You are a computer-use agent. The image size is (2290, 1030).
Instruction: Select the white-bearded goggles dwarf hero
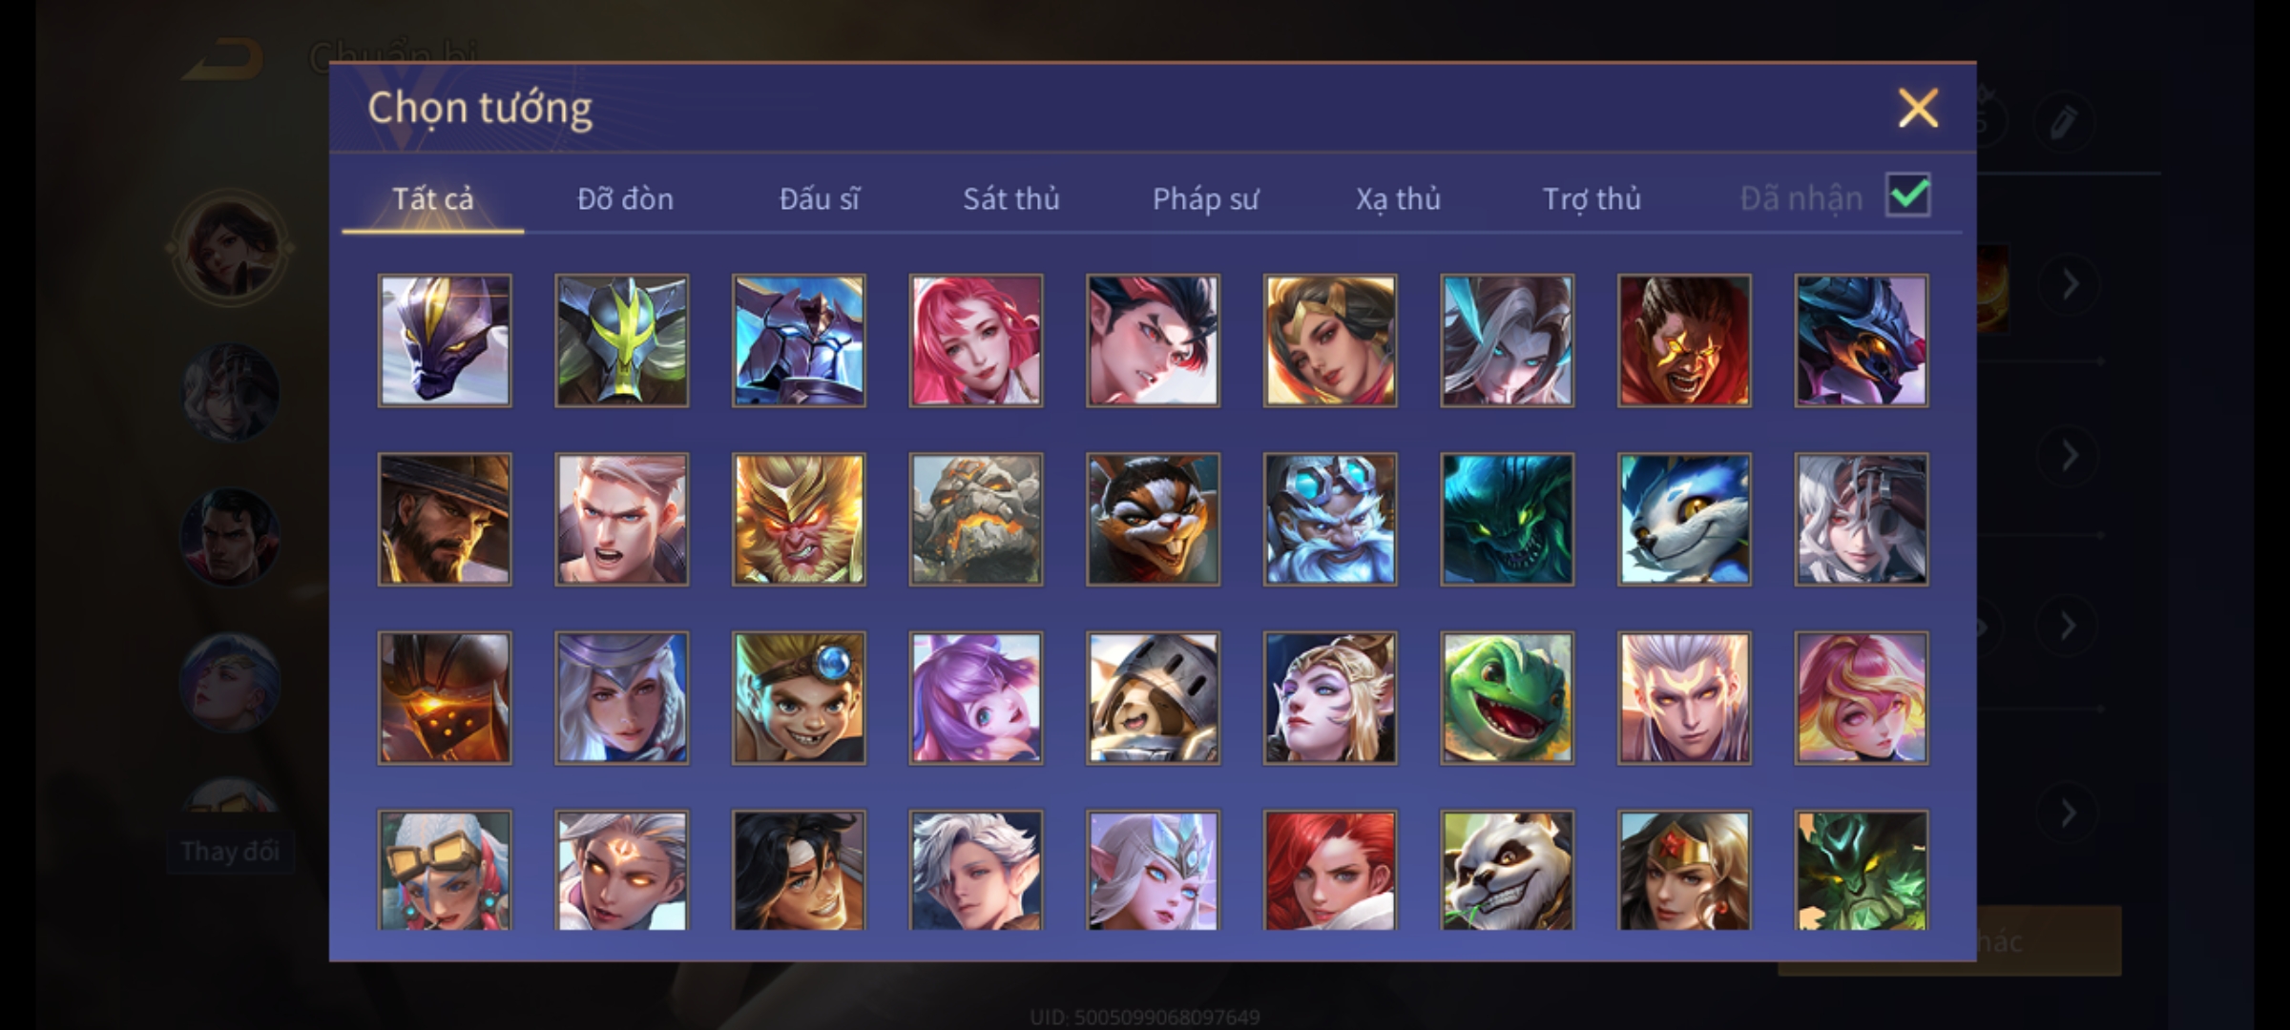coord(1330,519)
